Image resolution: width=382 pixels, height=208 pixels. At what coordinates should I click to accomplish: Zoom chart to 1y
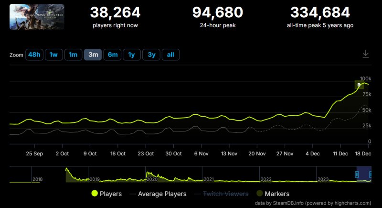pos(132,55)
